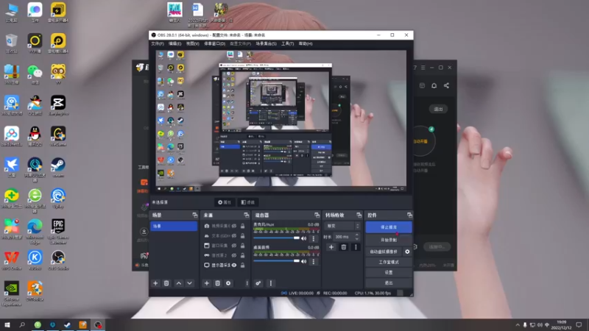The height and width of the screenshot is (331, 589).
Task: Toggle lock on the 视频采集设备 source
Action: (243, 226)
